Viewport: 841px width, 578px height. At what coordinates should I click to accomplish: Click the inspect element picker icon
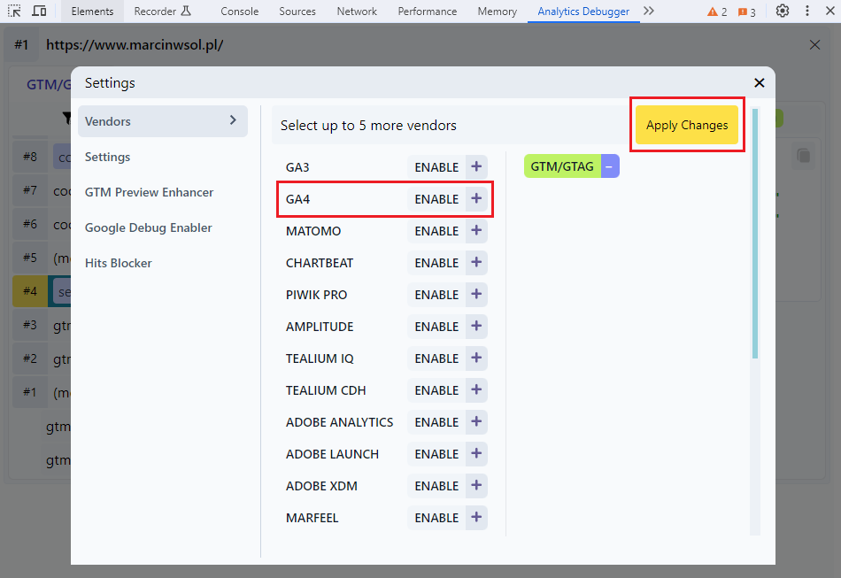[x=14, y=11]
